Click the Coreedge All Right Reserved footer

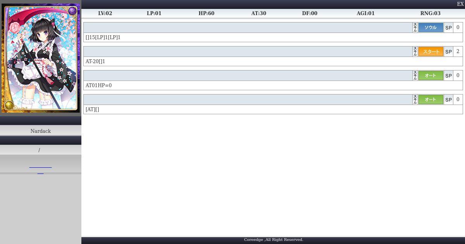[274, 240]
